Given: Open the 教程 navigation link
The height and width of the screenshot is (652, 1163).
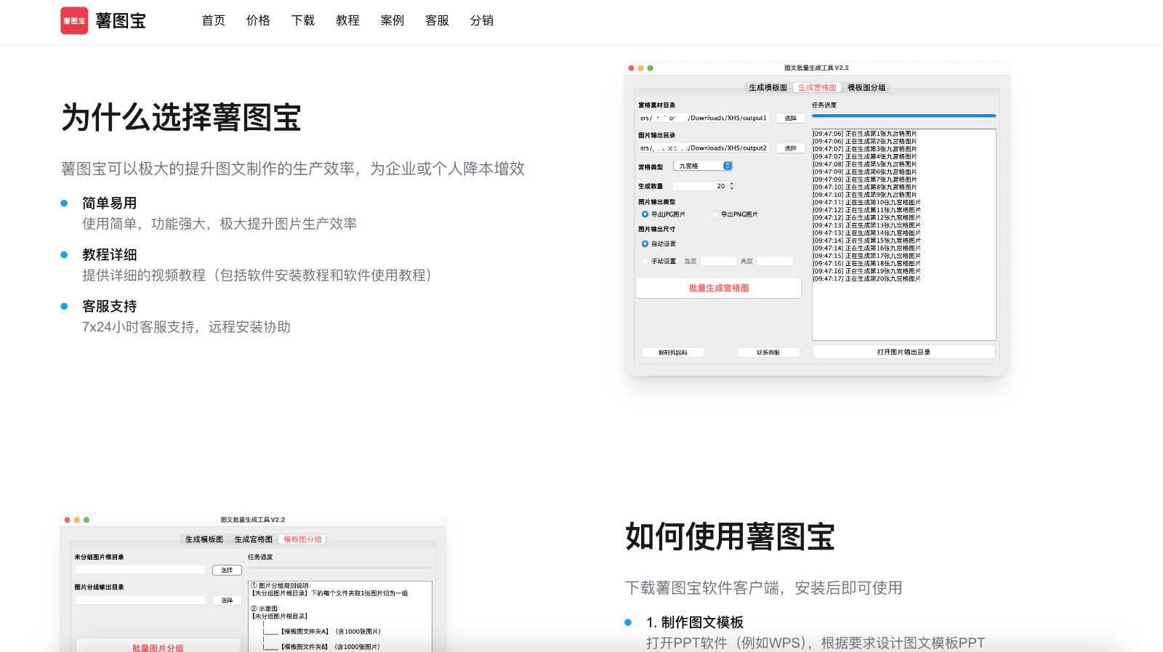Looking at the screenshot, I should click(x=347, y=20).
